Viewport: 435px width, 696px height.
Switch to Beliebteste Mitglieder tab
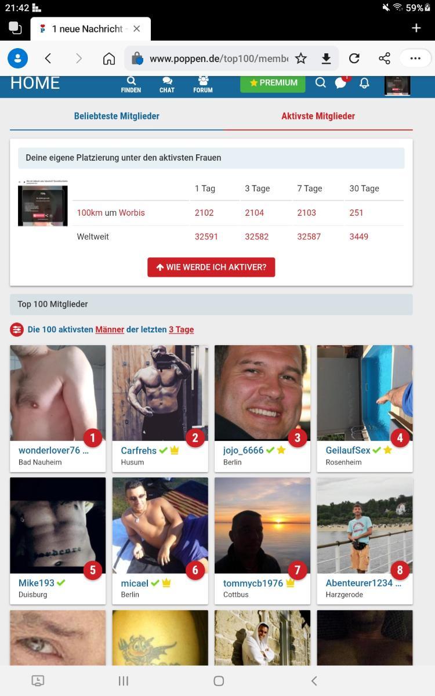[117, 116]
